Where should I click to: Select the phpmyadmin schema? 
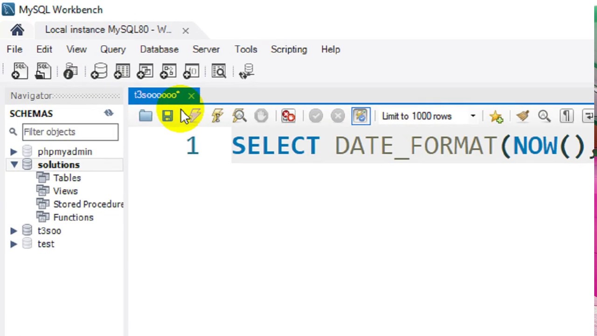(x=65, y=152)
